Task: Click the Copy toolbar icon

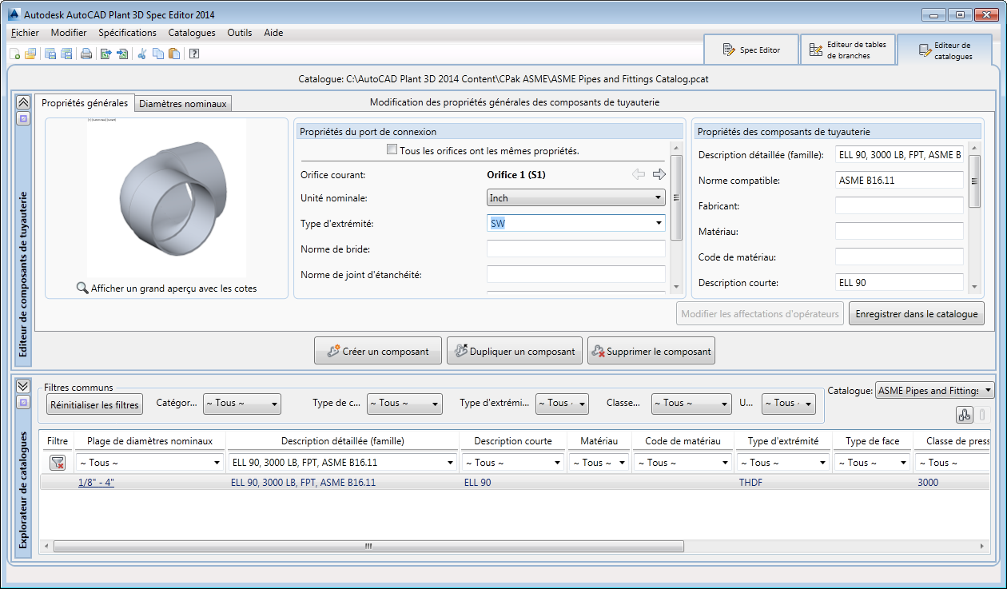Action: 158,54
